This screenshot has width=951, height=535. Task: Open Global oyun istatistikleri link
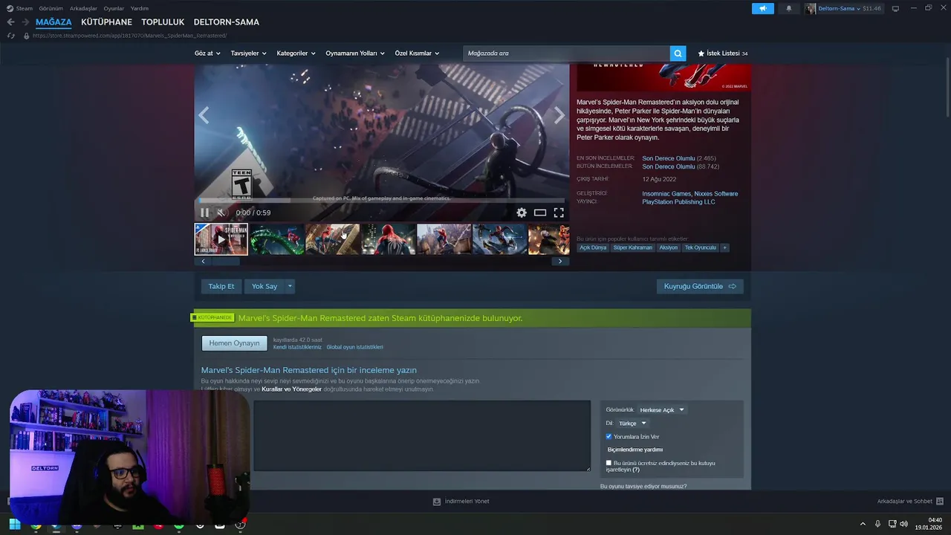355,347
